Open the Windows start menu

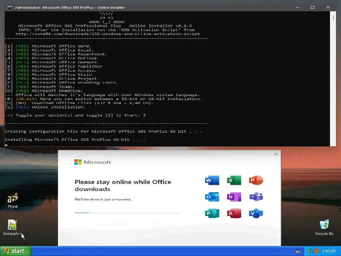click(x=16, y=251)
